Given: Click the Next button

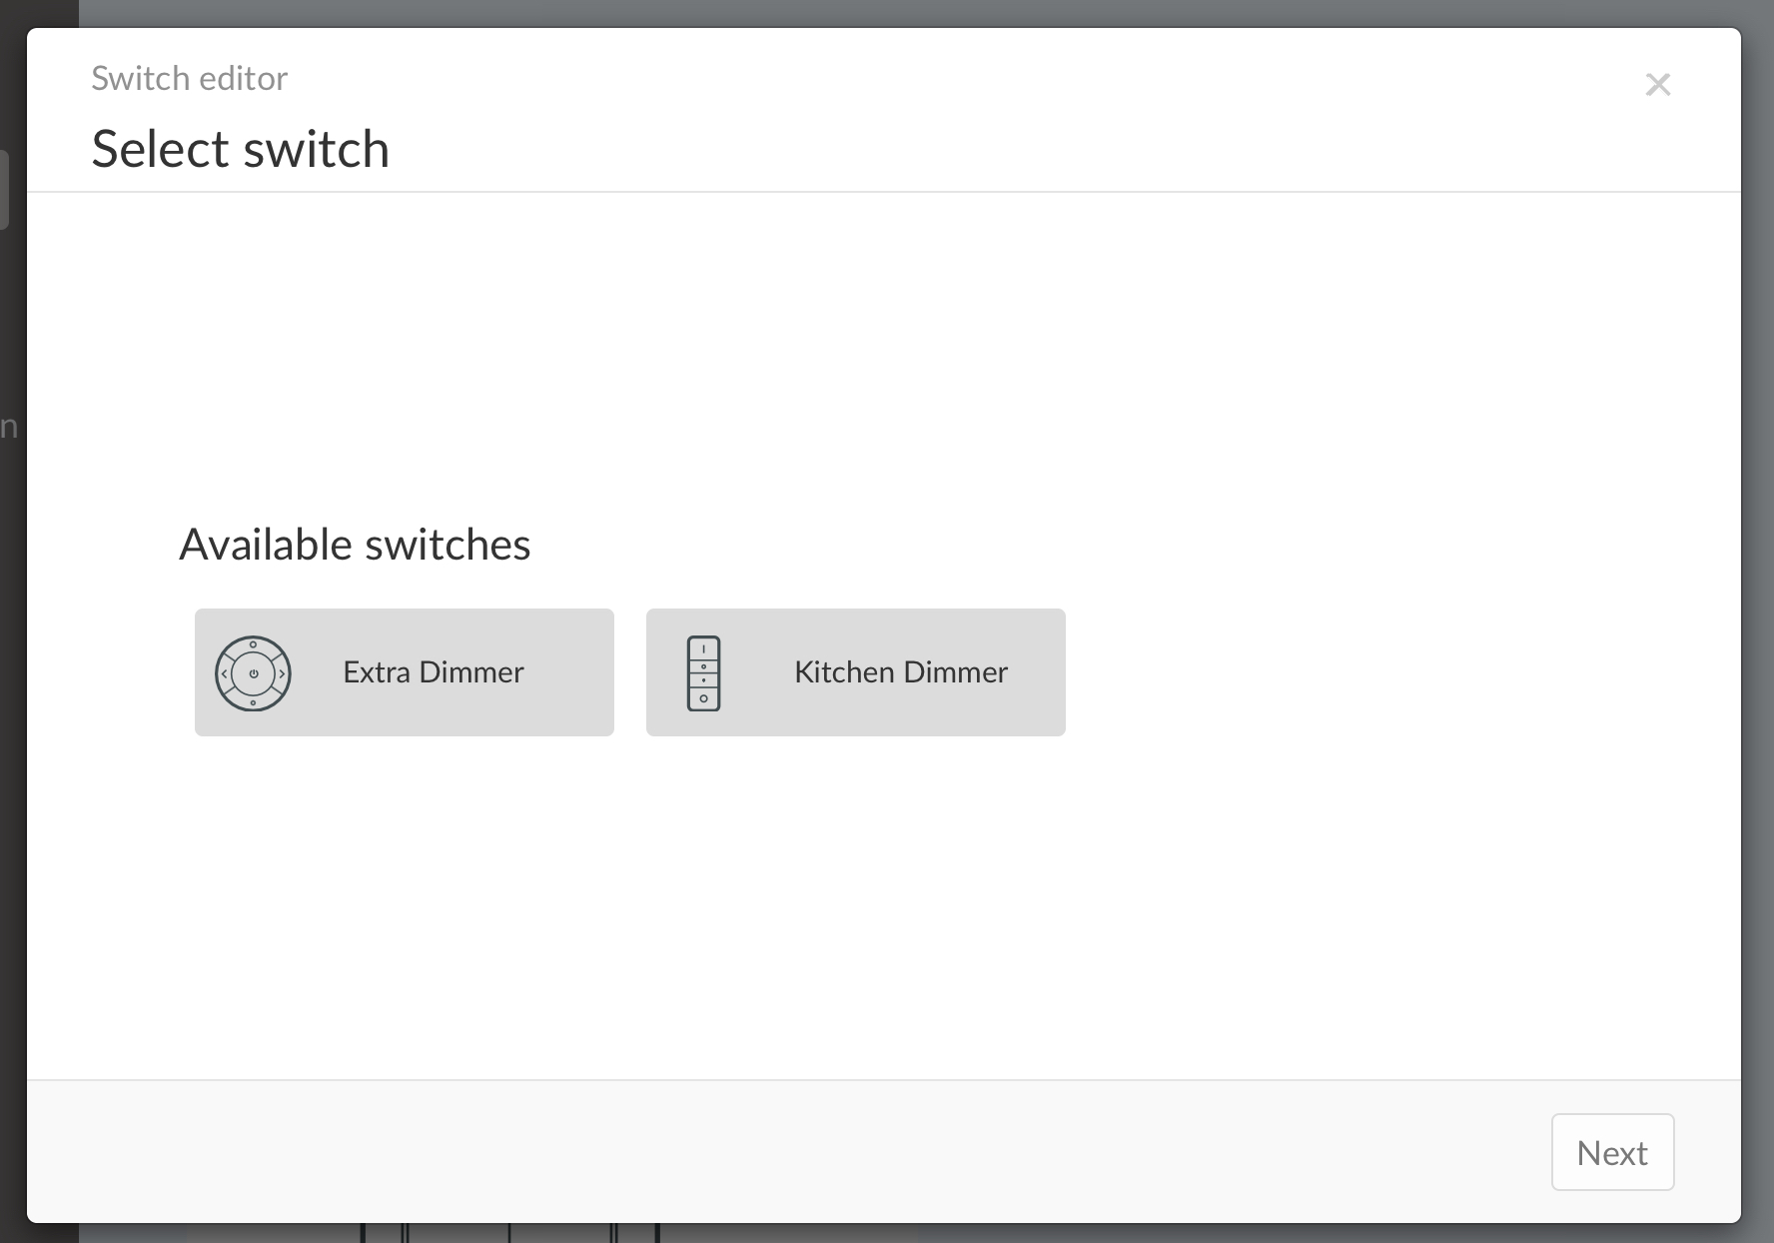Looking at the screenshot, I should click(1612, 1152).
